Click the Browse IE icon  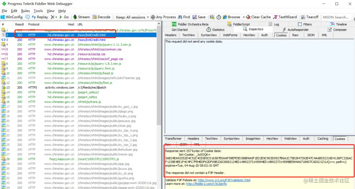point(225,17)
